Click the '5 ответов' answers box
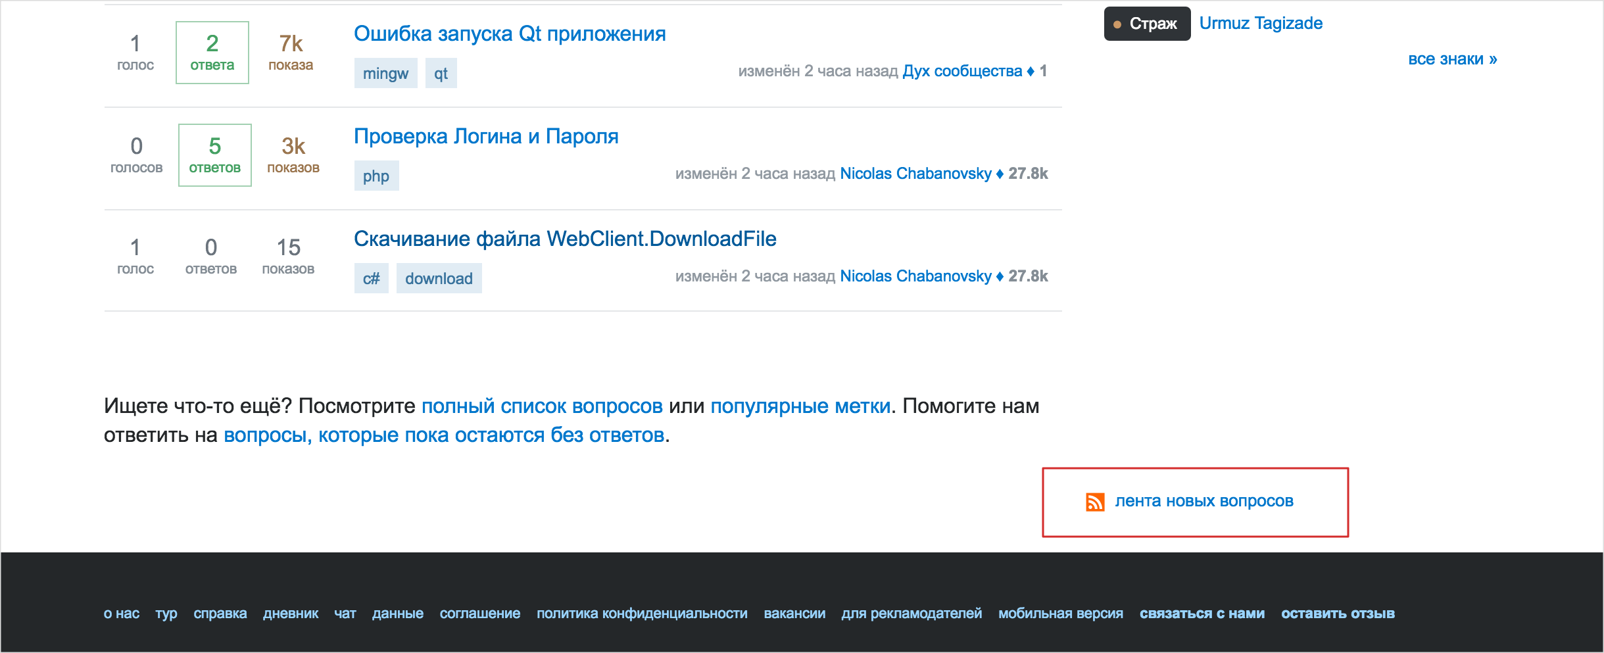 pos(215,155)
